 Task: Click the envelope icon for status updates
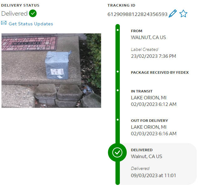(x=4, y=23)
